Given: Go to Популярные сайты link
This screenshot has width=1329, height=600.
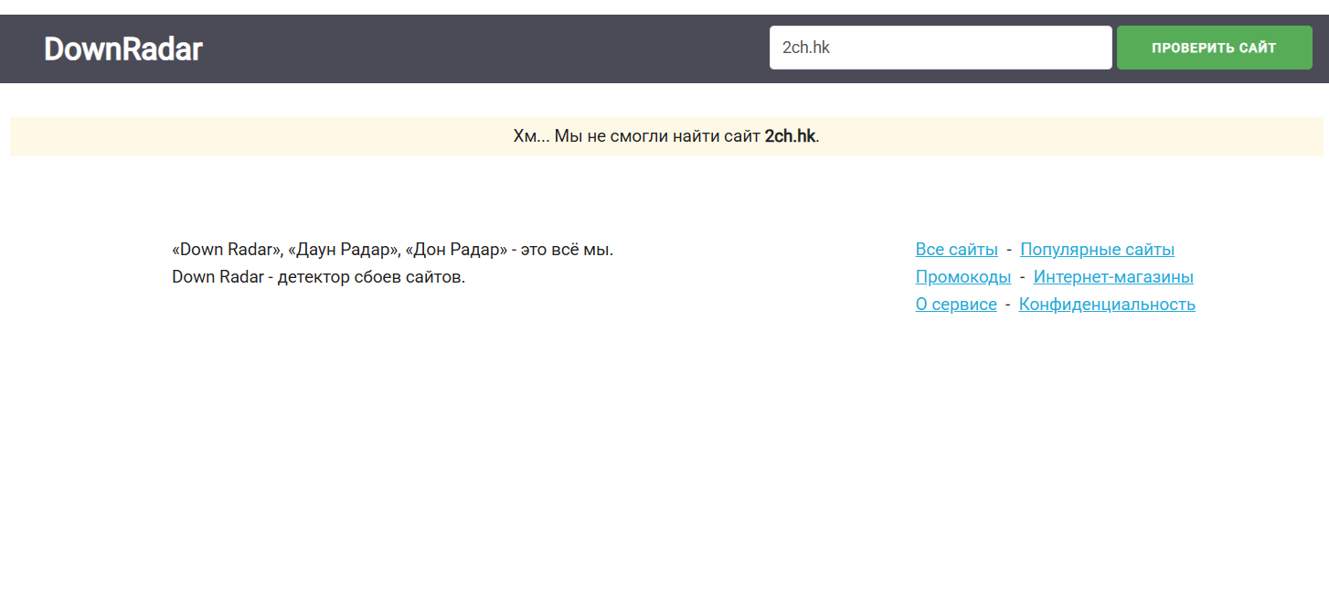Looking at the screenshot, I should click(1097, 250).
